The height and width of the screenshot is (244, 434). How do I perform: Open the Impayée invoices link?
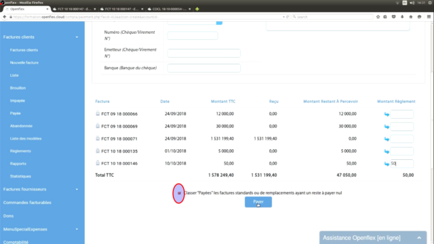point(18,101)
